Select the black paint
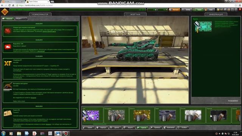 (x=219, y=115)
